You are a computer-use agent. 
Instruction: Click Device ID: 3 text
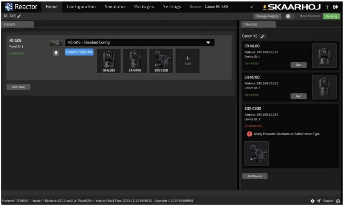tap(252, 119)
